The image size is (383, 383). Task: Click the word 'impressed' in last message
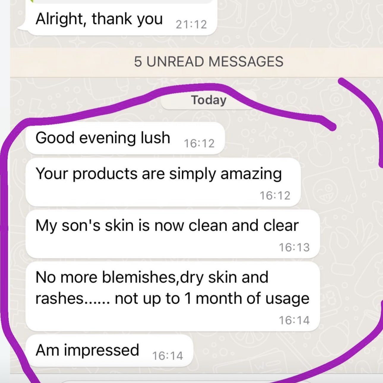pos(102,350)
